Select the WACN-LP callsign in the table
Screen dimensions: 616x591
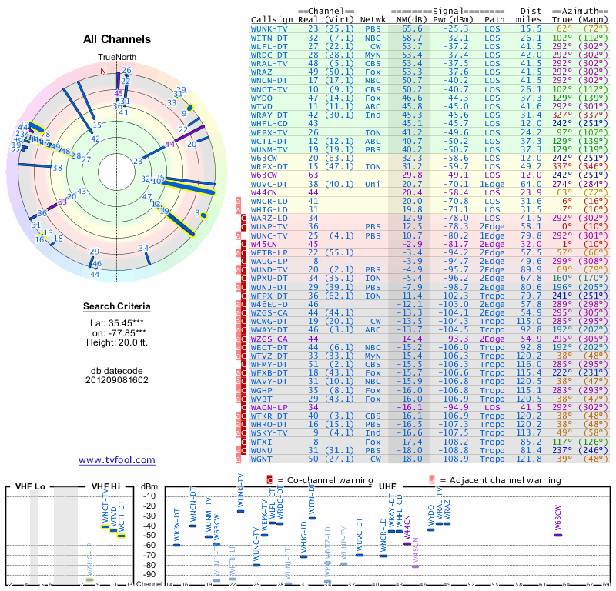point(269,407)
